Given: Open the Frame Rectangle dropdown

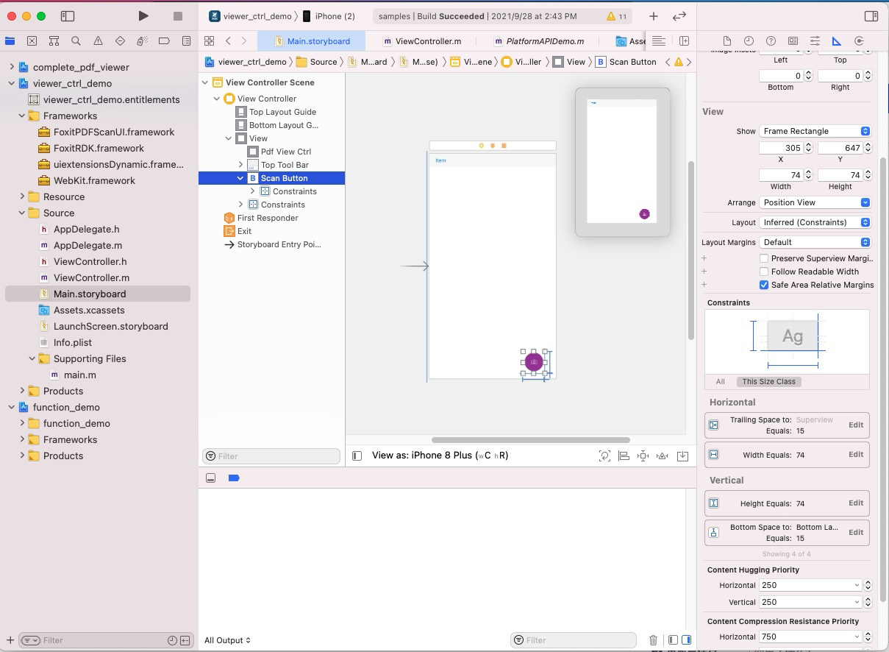Looking at the screenshot, I should 815,130.
